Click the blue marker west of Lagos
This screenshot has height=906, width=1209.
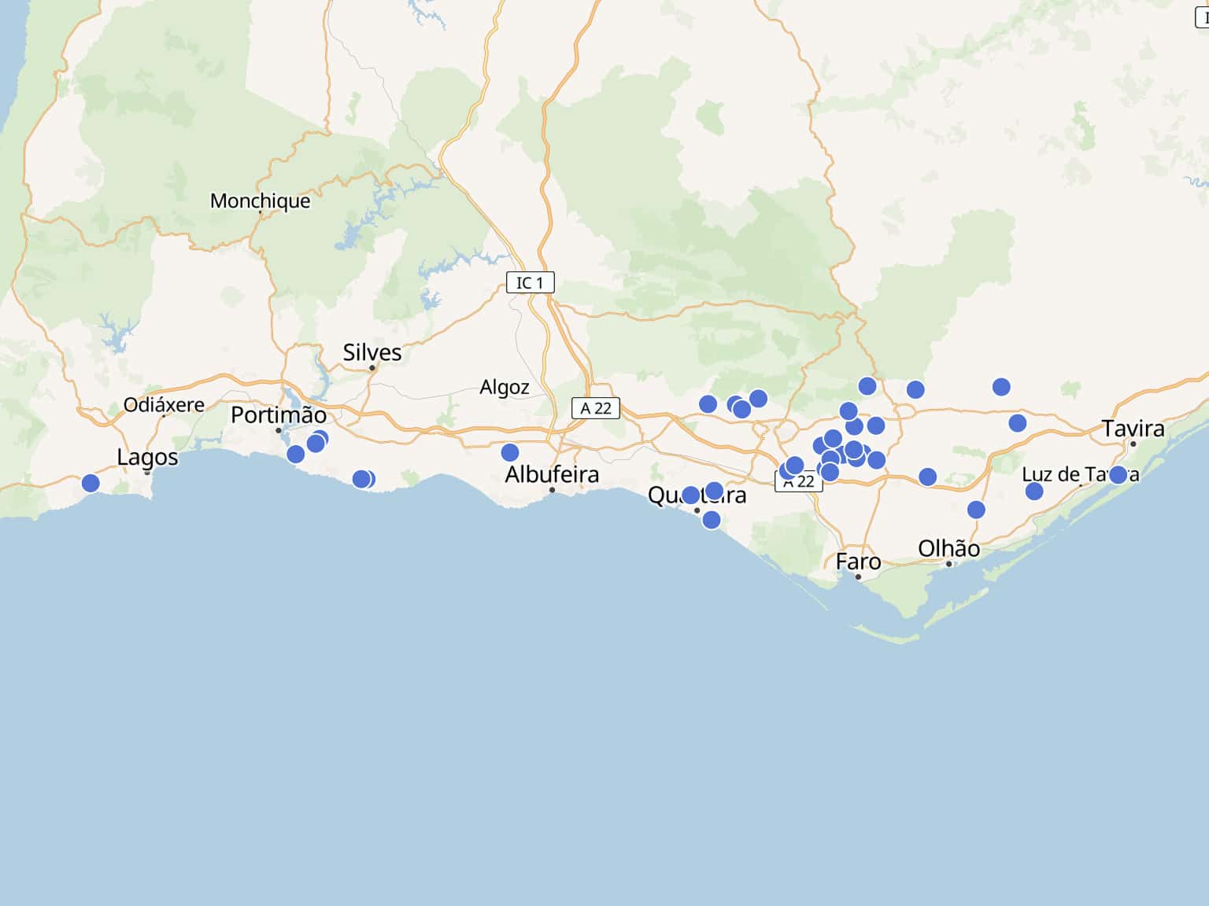91,483
